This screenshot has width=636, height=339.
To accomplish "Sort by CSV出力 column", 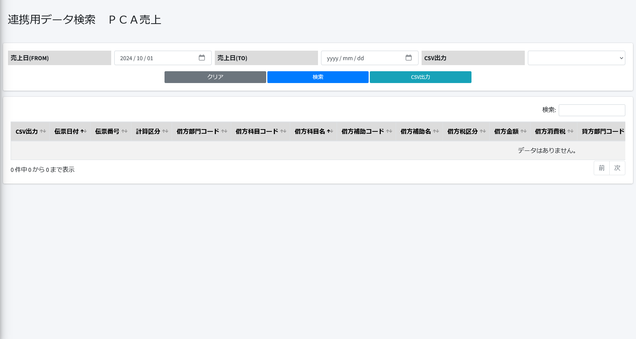I will coord(30,131).
